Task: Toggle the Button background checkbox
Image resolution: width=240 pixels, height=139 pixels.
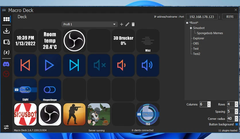Action: [237, 124]
